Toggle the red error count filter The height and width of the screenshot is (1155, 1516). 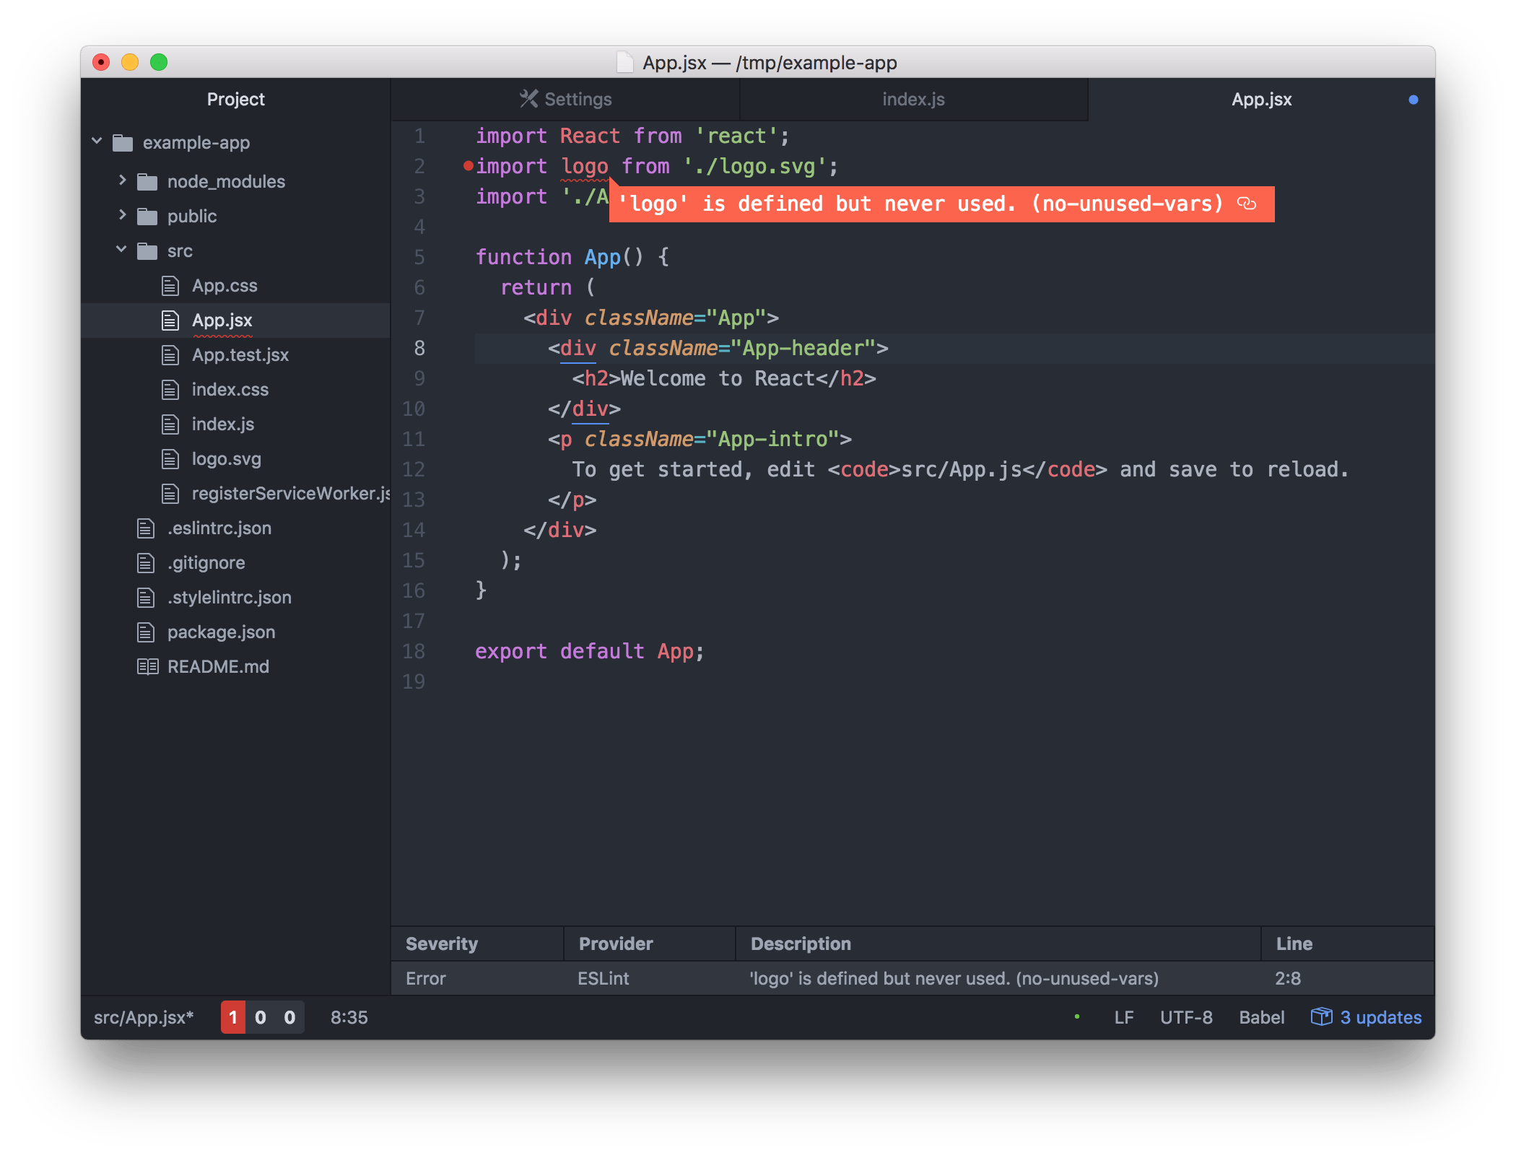point(232,1018)
